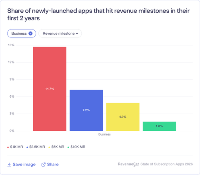Select the yellow 4.9% bar
Screen dimensions: 200x175
tap(123, 117)
